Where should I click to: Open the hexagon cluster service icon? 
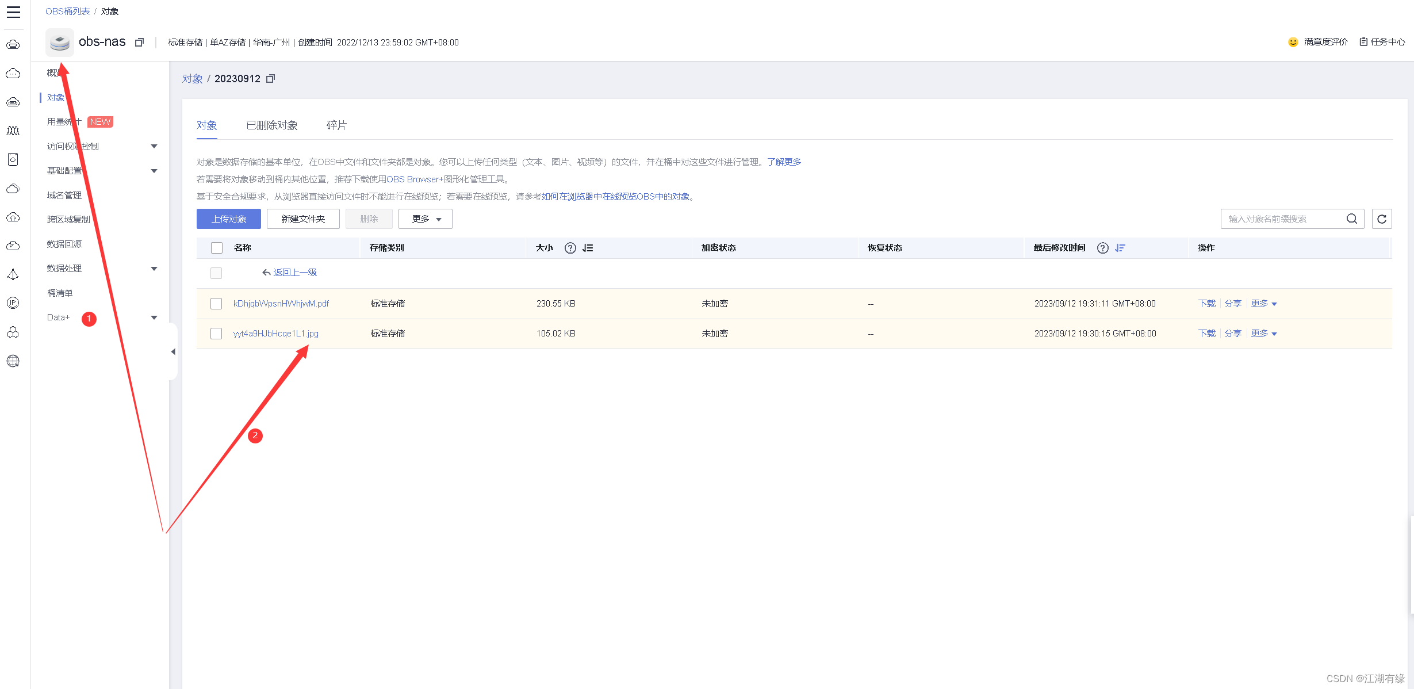click(x=13, y=332)
